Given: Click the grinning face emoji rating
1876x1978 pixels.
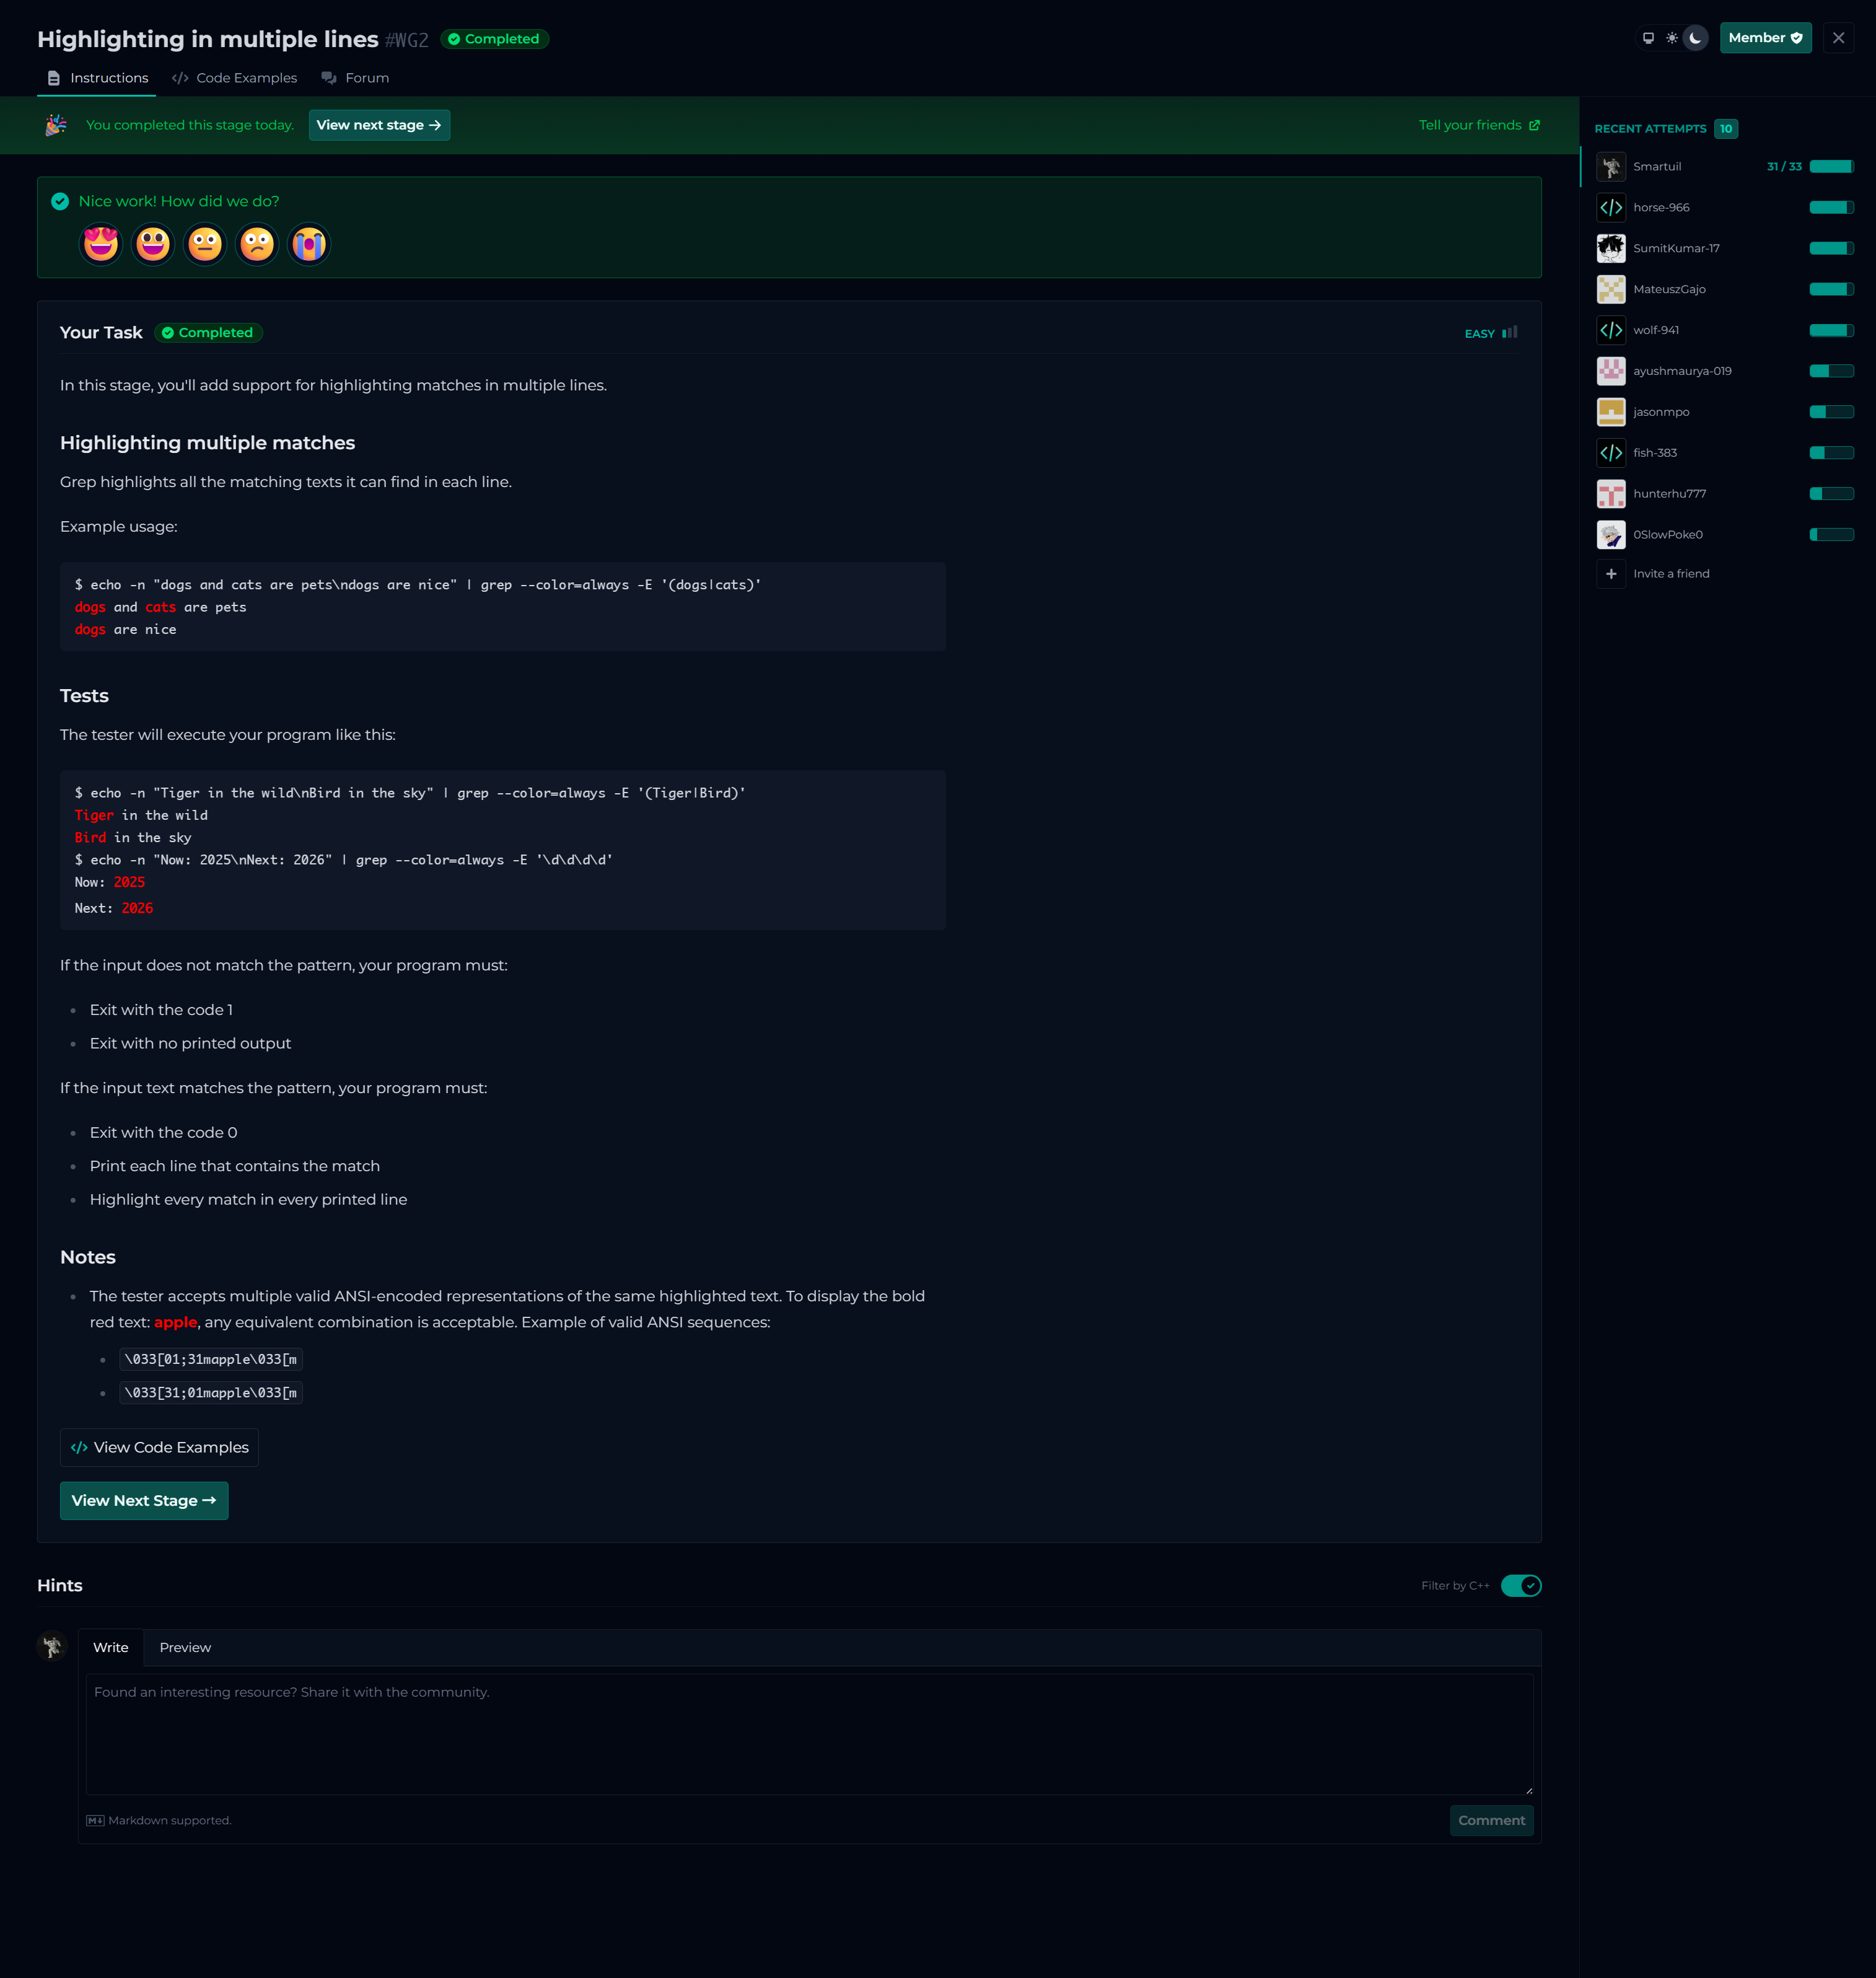Looking at the screenshot, I should (153, 244).
